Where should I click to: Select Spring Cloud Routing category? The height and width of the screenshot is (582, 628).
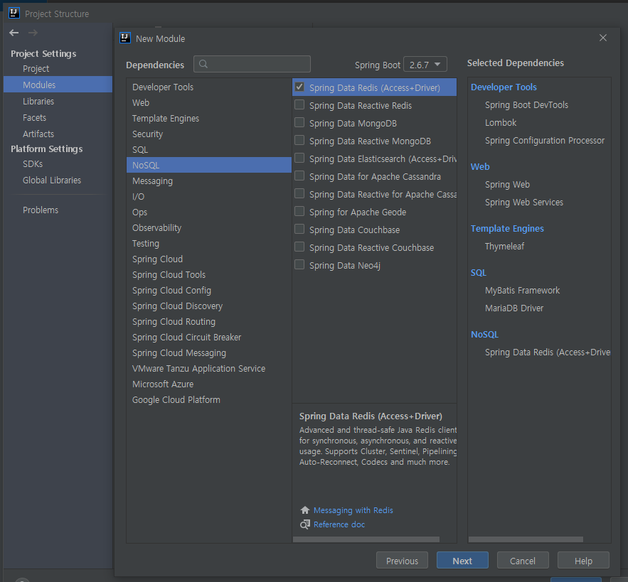208,321
